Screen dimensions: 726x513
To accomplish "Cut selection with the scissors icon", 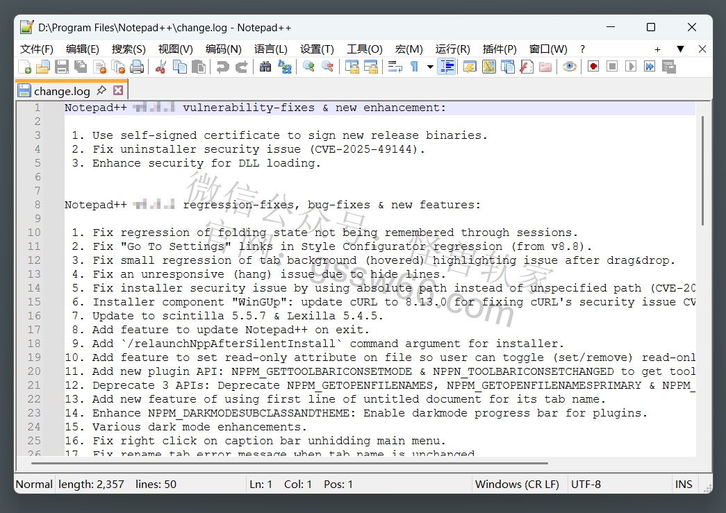I will pos(160,67).
